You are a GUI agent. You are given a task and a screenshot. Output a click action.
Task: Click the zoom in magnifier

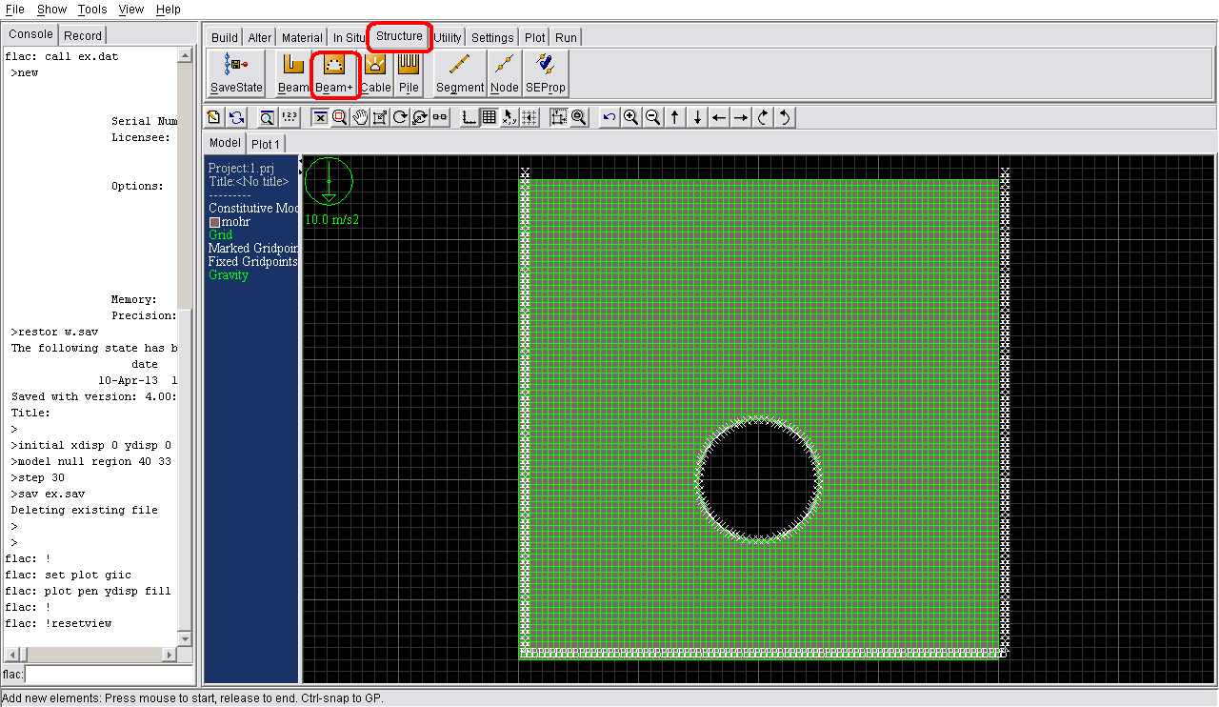pyautogui.click(x=630, y=117)
